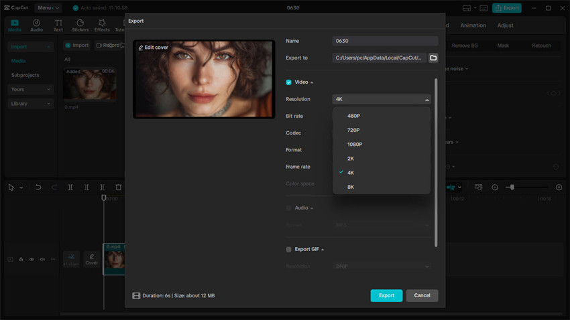Open the pointer tool dropdown arrow

tap(21, 187)
